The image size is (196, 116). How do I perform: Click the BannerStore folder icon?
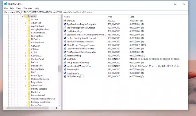[x=29, y=36]
